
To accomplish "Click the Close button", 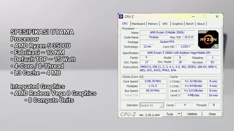I will [x=212, y=114].
